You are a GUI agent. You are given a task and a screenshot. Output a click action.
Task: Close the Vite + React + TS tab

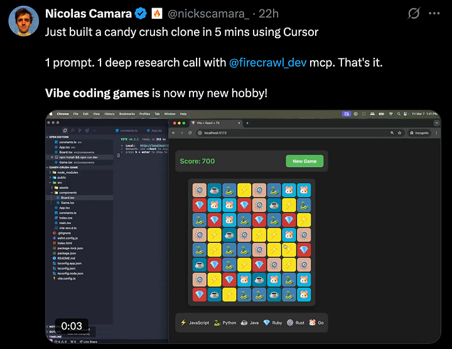point(239,123)
